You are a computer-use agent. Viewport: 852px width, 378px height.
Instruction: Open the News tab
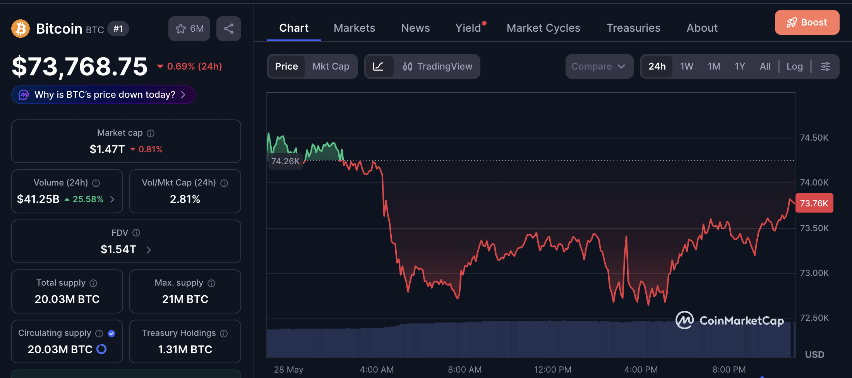pyautogui.click(x=415, y=28)
